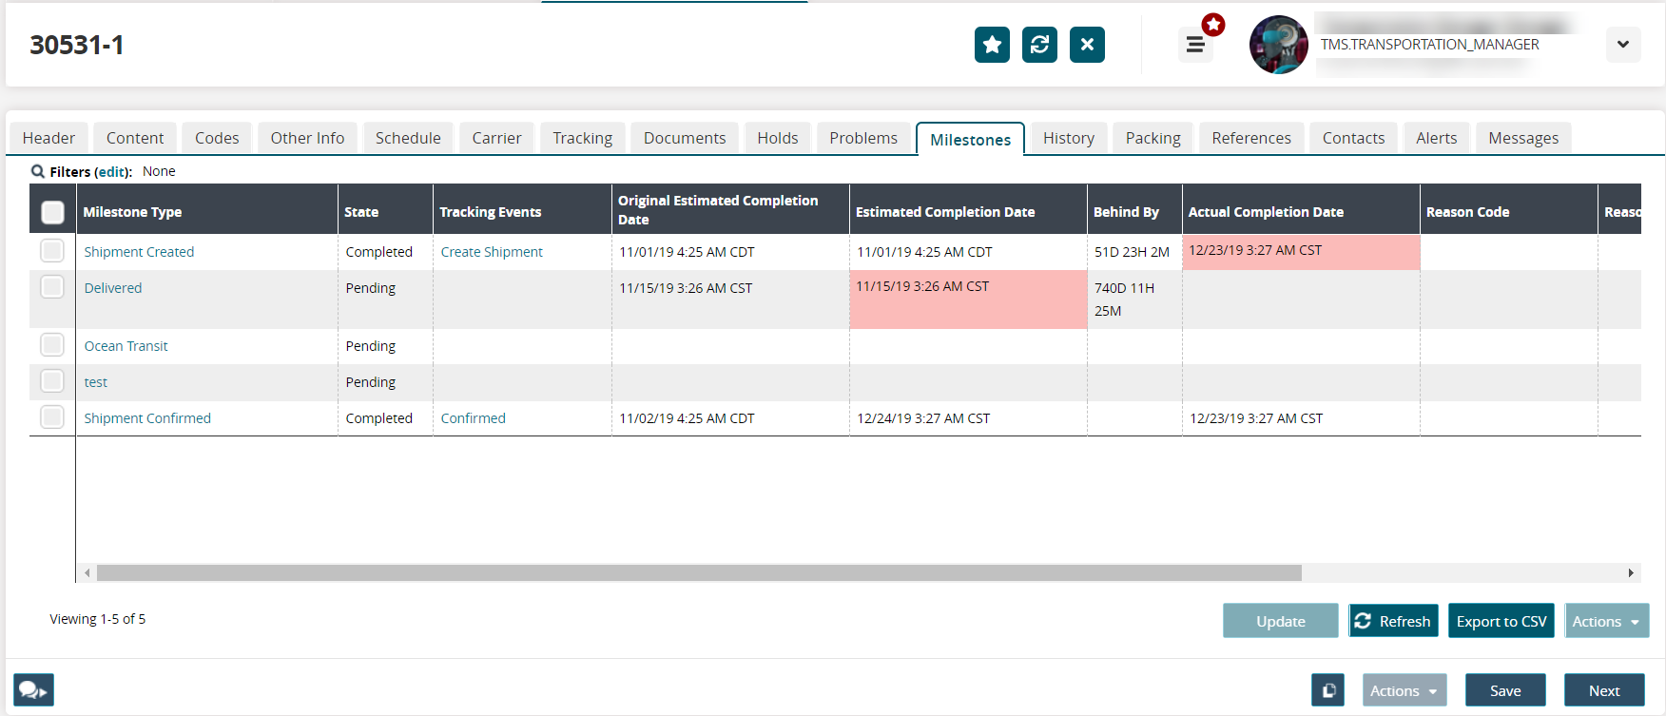Switch to the Content tab
This screenshot has width=1666, height=716.
point(135,138)
